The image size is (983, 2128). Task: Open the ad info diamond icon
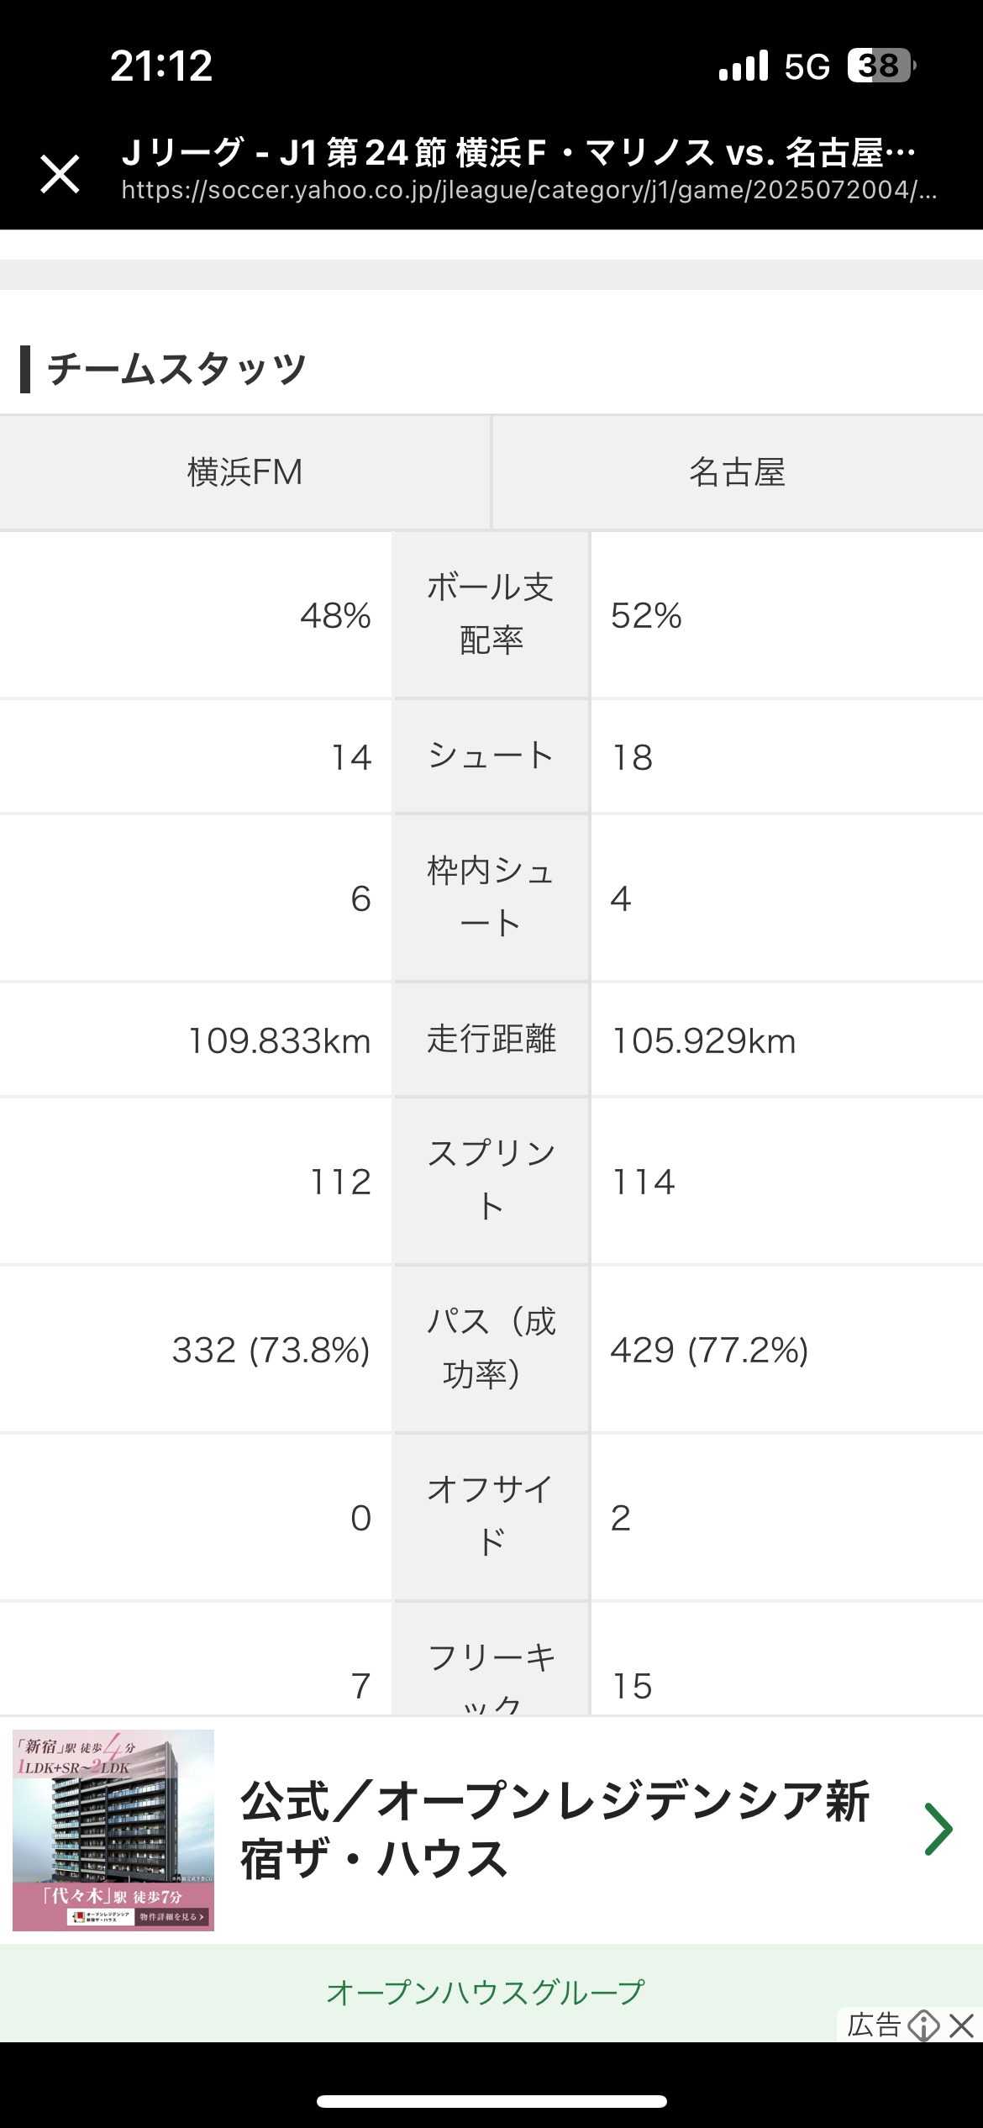click(x=924, y=2025)
